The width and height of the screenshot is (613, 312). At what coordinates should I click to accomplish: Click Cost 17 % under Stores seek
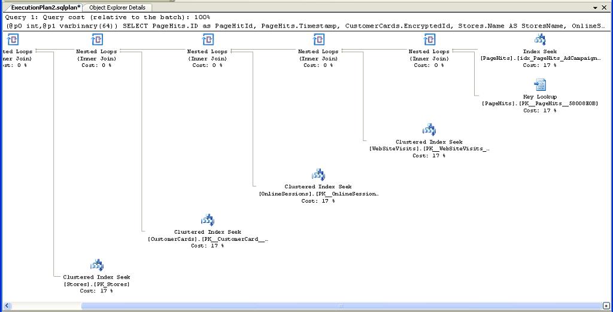pyautogui.click(x=96, y=291)
